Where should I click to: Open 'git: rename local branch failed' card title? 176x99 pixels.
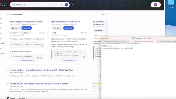point(65,22)
